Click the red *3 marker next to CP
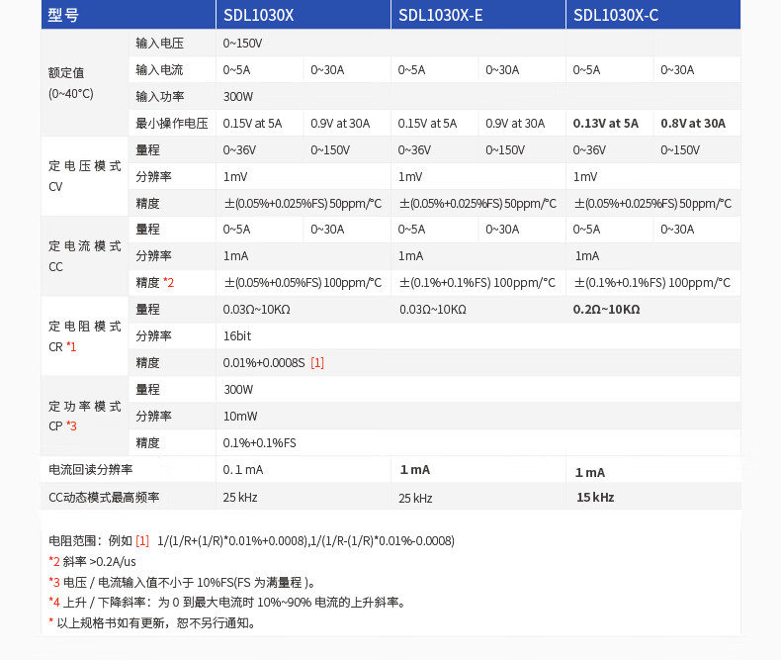This screenshot has height=660, width=781. pyautogui.click(x=71, y=426)
